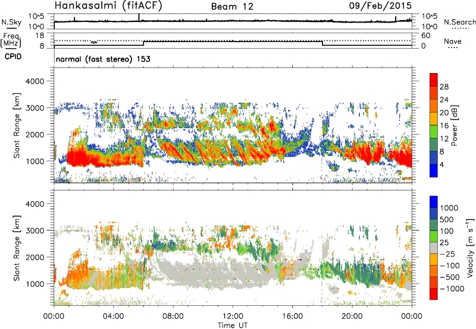Click the noise spike near 06:00 in N.Sky trace

pos(139,17)
